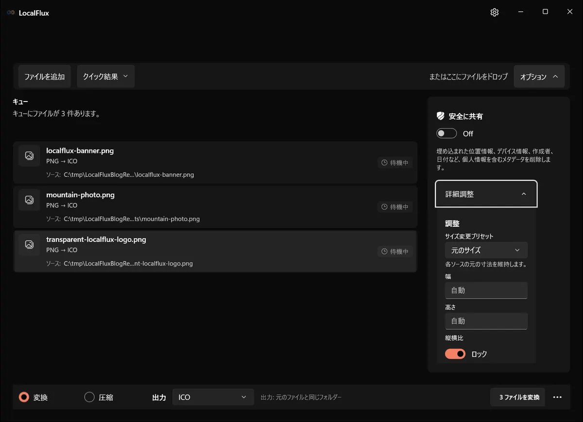The height and width of the screenshot is (422, 583).
Task: Click the shield icon beside 安全に共有
Action: point(441,117)
